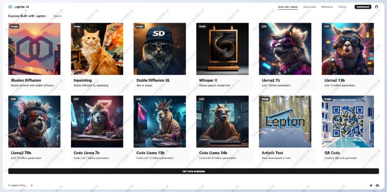The image size is (387, 192).
Task: Open the Discord icon in footer
Action: pos(377,185)
